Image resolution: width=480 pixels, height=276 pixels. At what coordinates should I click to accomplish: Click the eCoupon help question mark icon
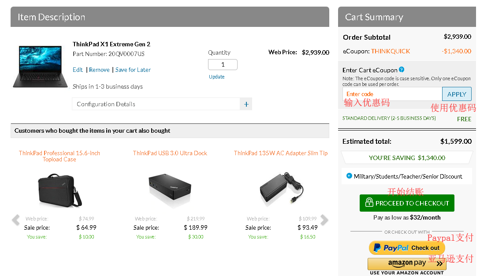402,70
